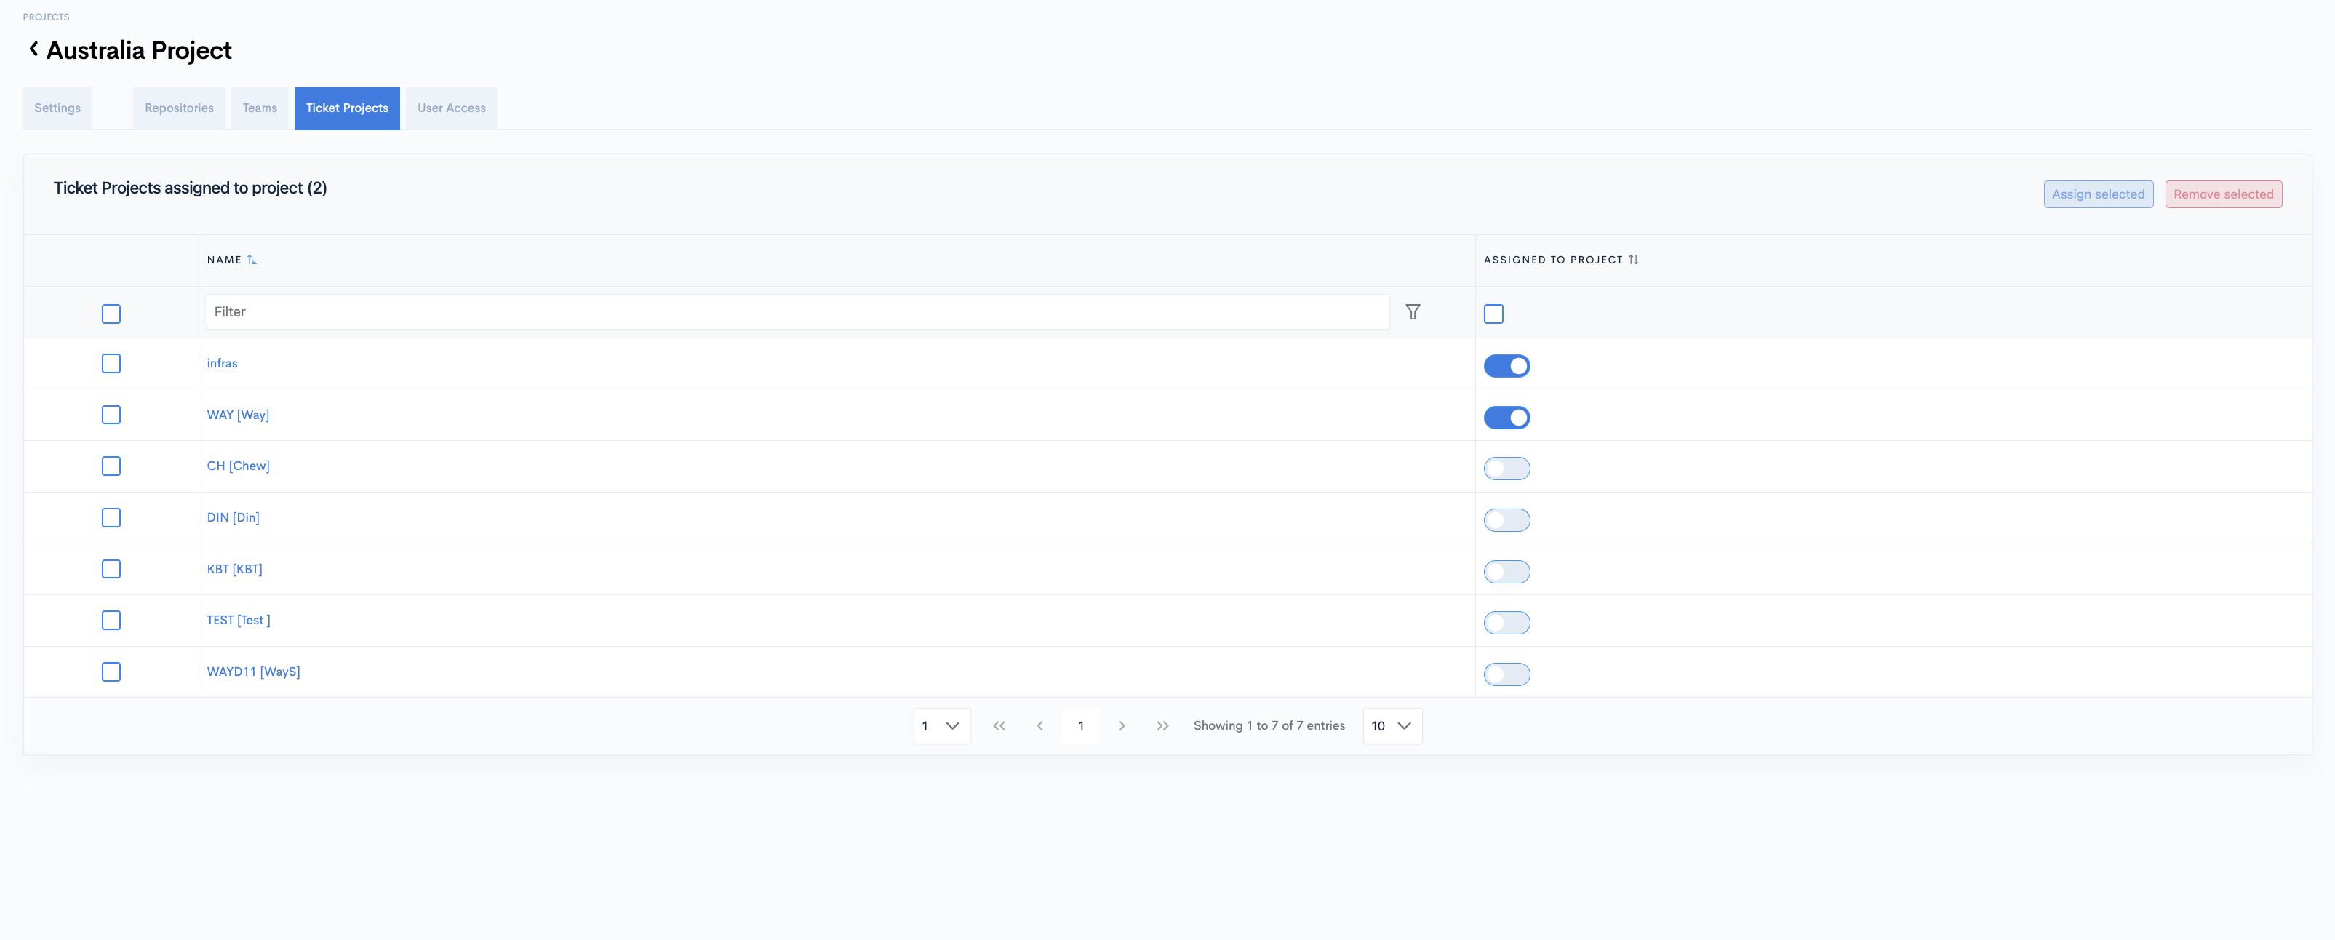Viewport: 2335px width, 940px height.
Task: Select the KBT [KBT] row checkbox
Action: pos(111,569)
